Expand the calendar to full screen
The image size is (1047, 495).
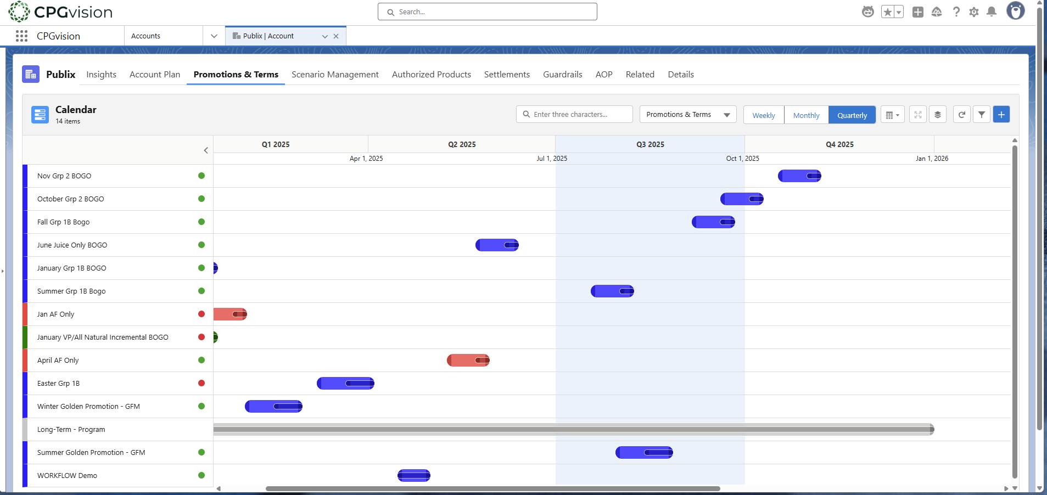coord(917,114)
